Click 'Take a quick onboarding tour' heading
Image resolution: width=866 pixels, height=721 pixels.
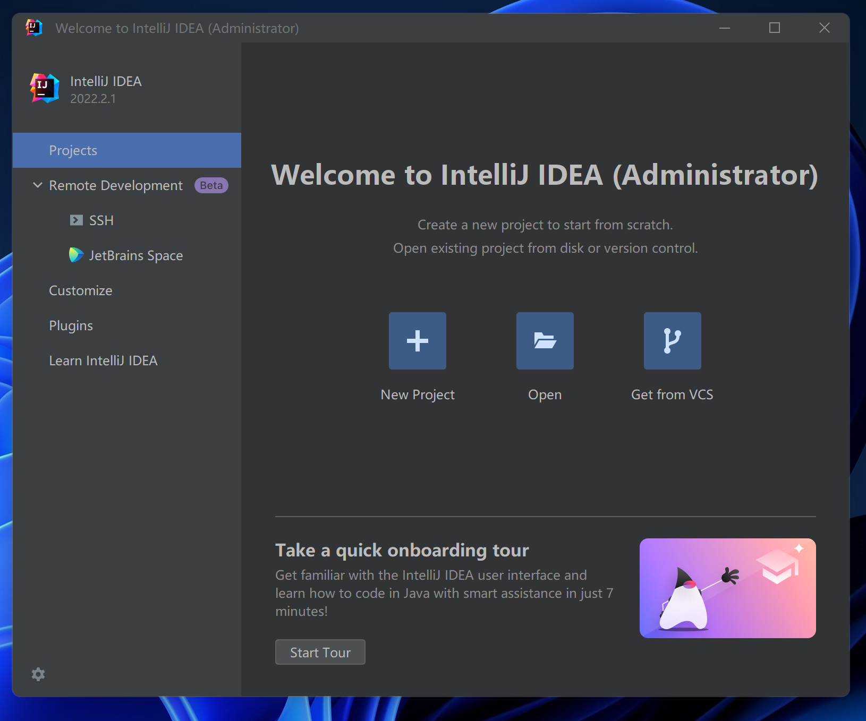point(402,551)
